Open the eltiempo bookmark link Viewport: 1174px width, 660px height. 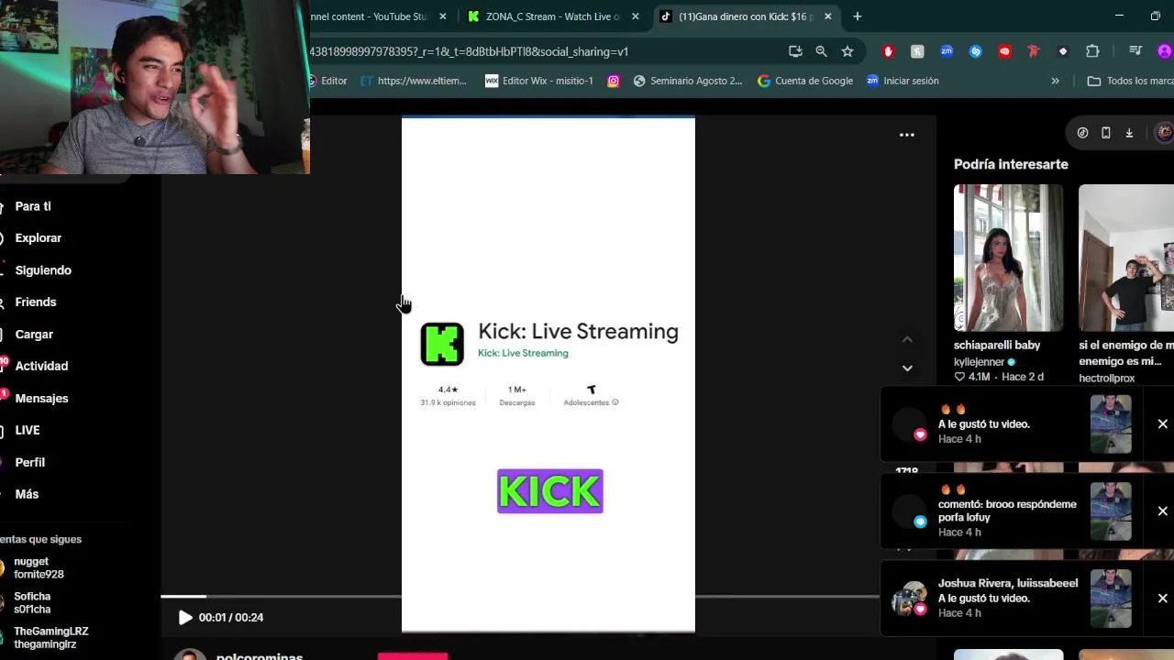pyautogui.click(x=414, y=81)
